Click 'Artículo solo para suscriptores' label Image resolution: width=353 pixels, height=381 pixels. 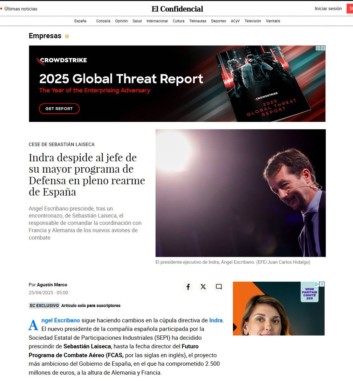tap(91, 305)
